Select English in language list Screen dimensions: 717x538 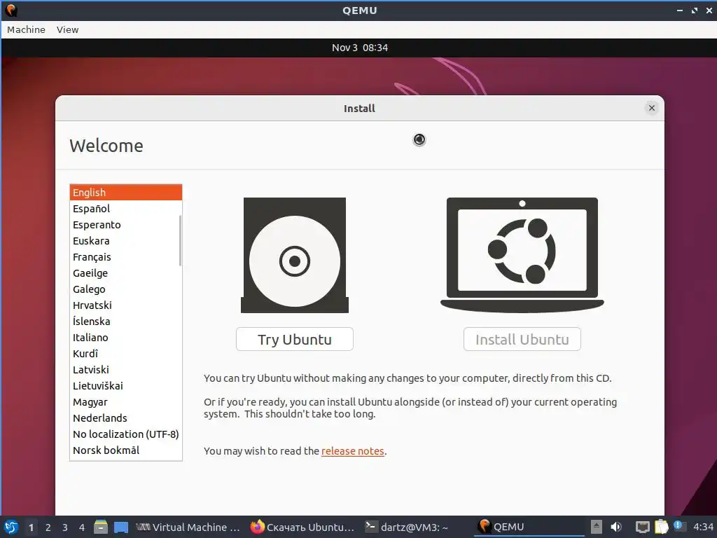[x=126, y=193]
